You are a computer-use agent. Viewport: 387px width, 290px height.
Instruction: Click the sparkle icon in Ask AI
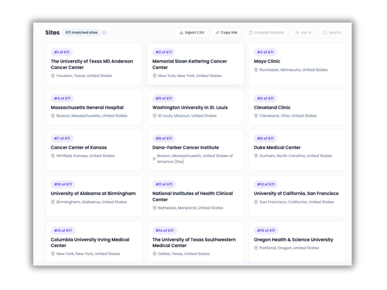[297, 33]
